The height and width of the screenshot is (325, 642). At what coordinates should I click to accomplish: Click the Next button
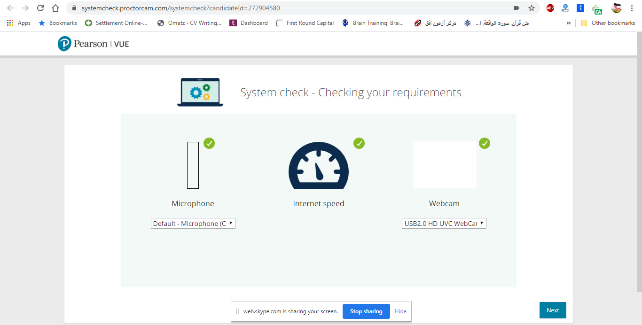553,310
